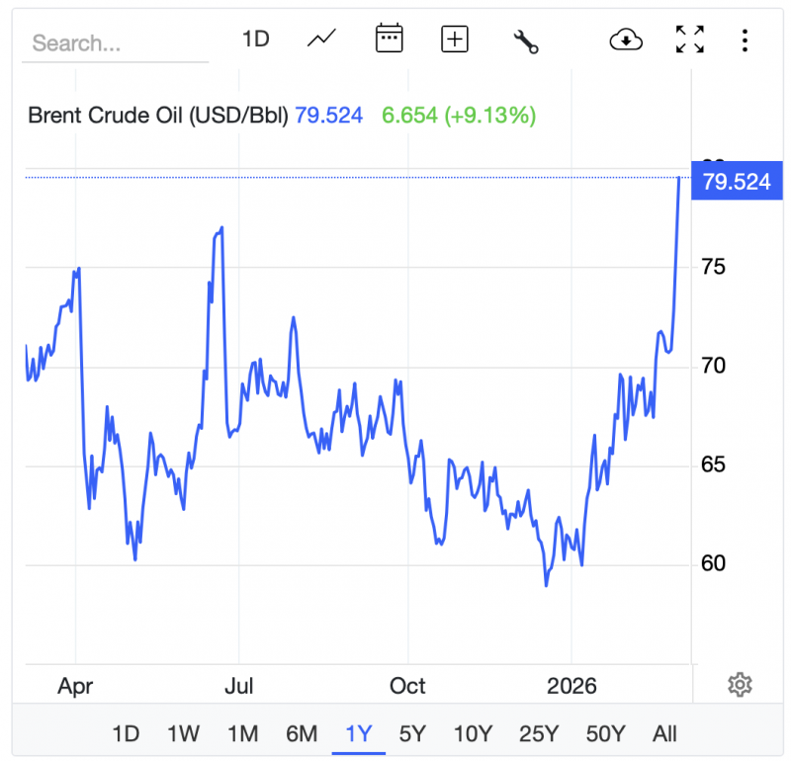Open the line chart type icon
The height and width of the screenshot is (761, 791).
[321, 40]
